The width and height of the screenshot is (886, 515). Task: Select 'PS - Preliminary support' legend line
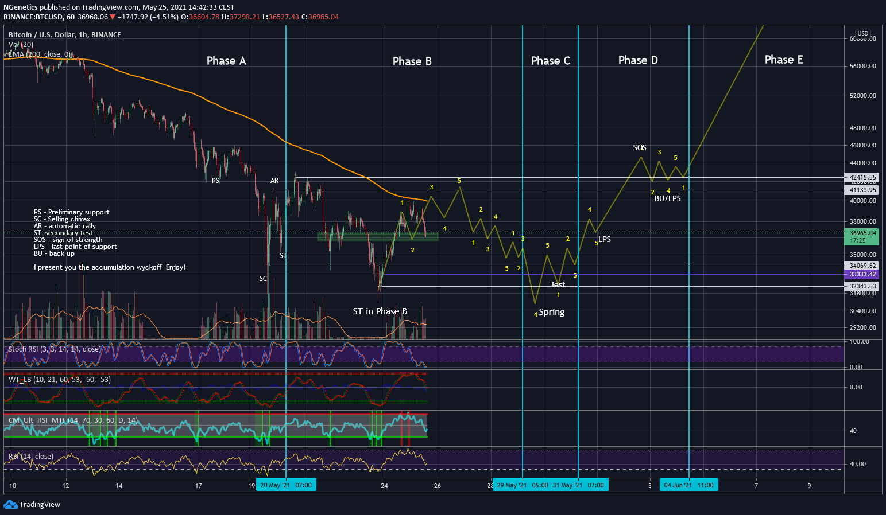[71, 212]
